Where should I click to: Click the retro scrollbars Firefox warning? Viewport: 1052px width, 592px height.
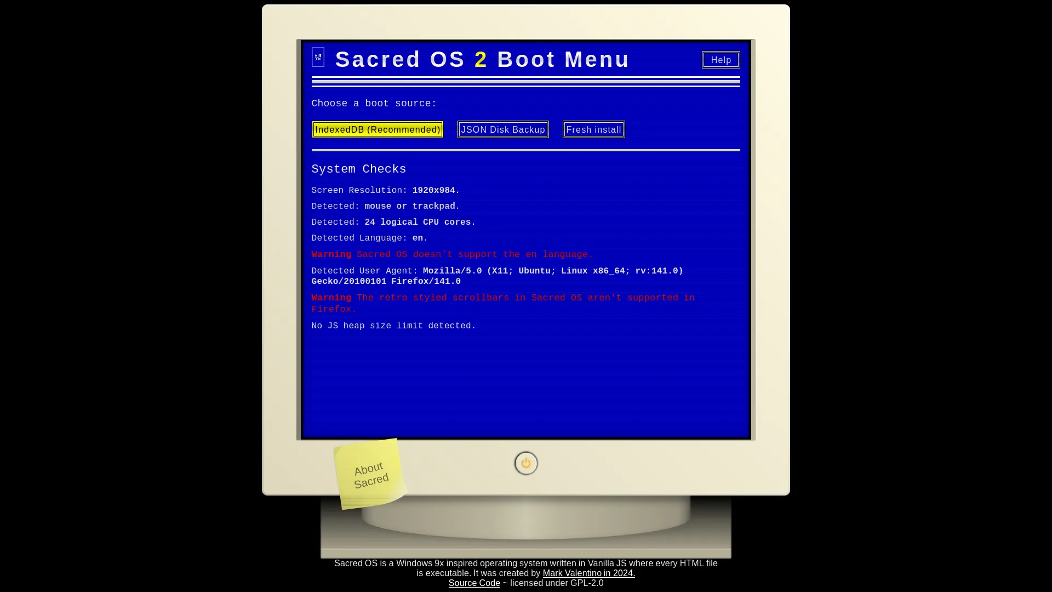pos(503,303)
